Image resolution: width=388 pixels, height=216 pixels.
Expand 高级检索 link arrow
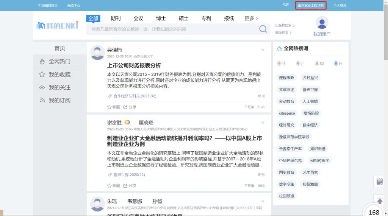point(291,33)
